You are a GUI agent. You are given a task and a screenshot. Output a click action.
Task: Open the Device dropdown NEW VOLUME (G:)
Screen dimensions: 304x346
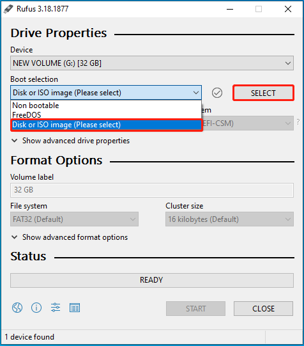pyautogui.click(x=152, y=63)
